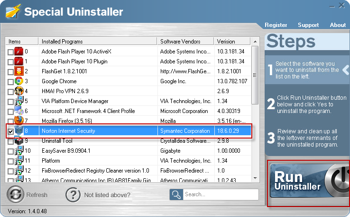The image size is (350, 217).
Task: Sort by Software Vendors column header
Action: pyautogui.click(x=186, y=42)
